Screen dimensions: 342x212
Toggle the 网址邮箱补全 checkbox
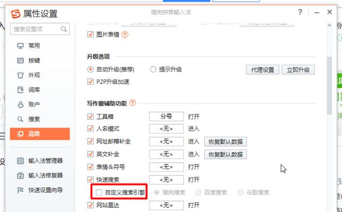coord(90,142)
